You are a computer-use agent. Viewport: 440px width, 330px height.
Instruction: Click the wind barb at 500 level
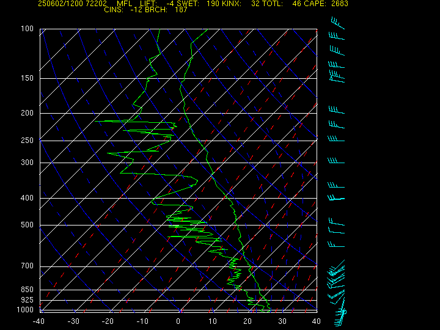pyautogui.click(x=337, y=222)
